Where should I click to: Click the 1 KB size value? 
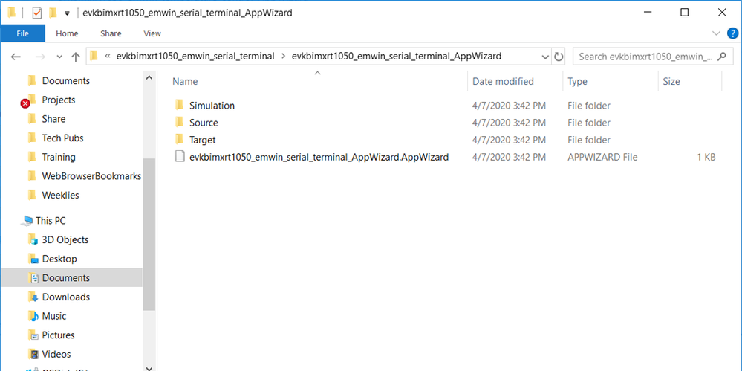tap(706, 157)
